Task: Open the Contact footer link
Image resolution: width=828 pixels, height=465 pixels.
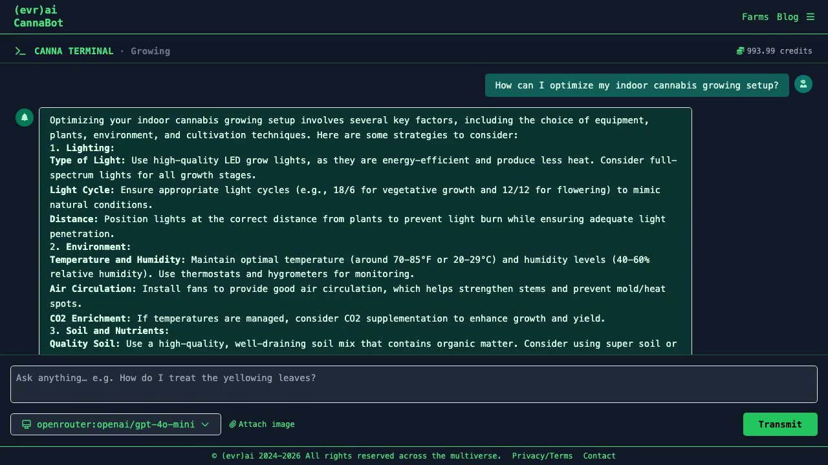Action: [599, 456]
